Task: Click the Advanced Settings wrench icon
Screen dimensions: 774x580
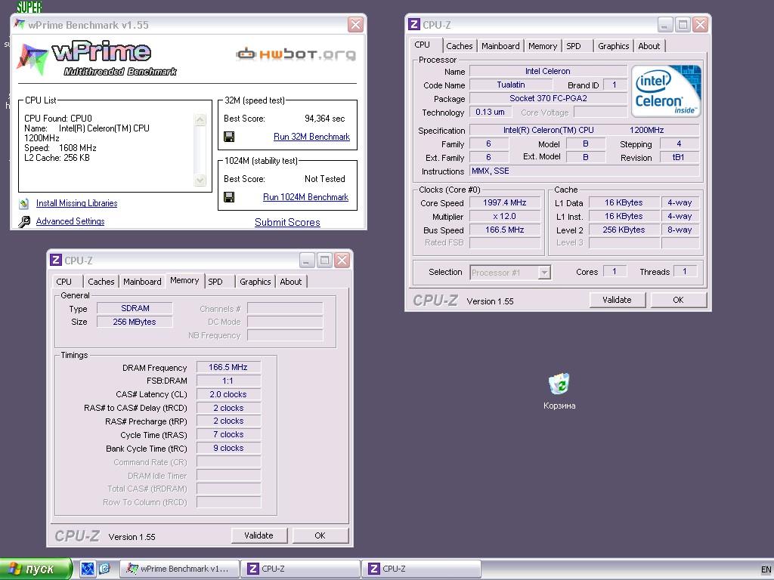Action: coord(23,221)
